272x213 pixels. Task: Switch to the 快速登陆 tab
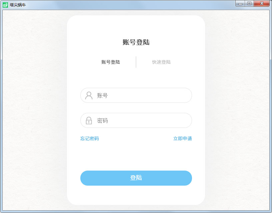[161, 62]
